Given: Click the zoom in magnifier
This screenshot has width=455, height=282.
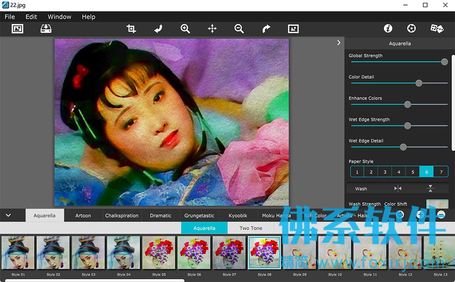Looking at the screenshot, I should click(x=185, y=29).
